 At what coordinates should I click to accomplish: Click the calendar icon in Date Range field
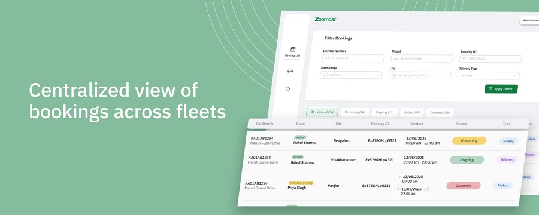tap(325, 75)
